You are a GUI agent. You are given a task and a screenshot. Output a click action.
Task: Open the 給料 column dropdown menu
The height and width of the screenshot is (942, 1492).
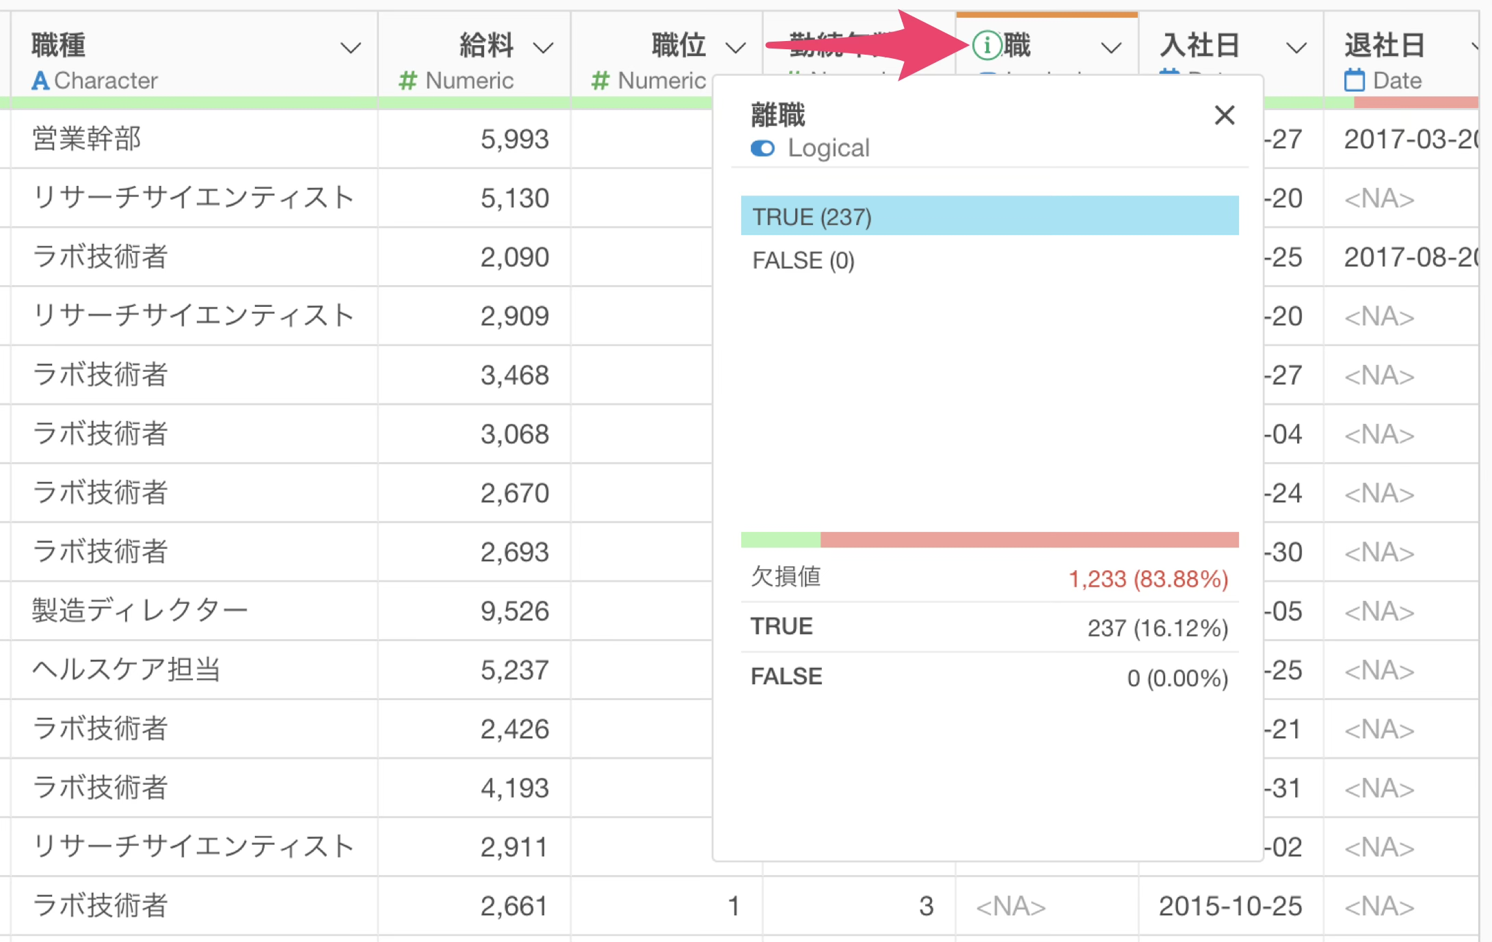coord(543,48)
